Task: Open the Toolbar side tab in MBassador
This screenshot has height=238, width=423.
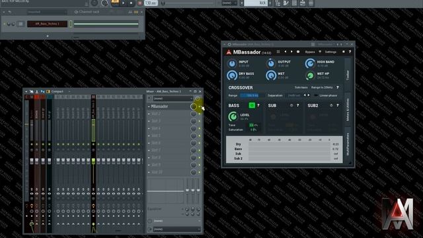Action: tap(348, 75)
